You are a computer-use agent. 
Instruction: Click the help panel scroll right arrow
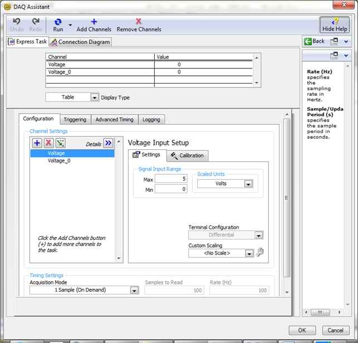tap(339, 312)
